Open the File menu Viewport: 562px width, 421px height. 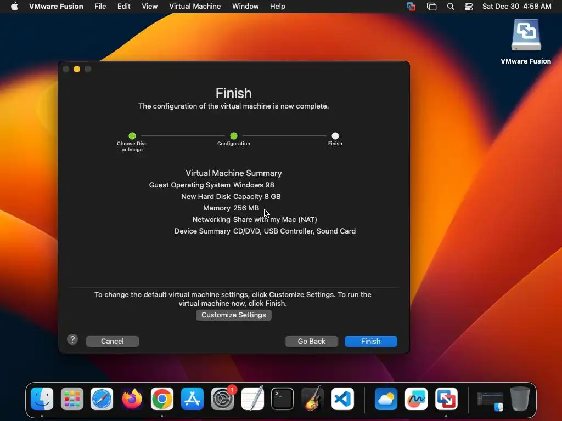coord(100,6)
